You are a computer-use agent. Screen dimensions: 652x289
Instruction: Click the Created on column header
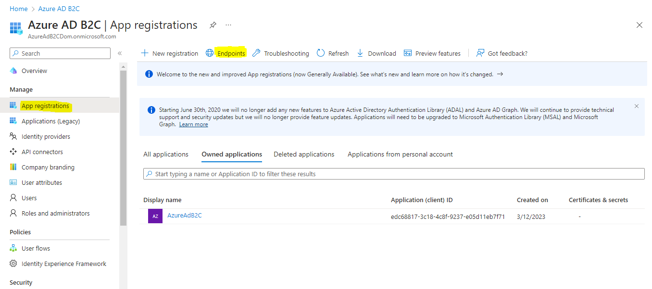coord(532,200)
